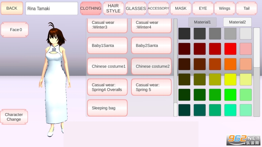Viewport: 262px width, 147px height.
Task: Switch to the HAIR STYLE tab
Action: (x=113, y=8)
